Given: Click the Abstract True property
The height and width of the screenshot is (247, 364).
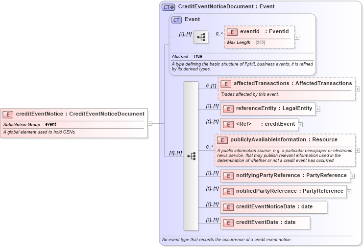Looking at the screenshot, I should click(187, 56).
